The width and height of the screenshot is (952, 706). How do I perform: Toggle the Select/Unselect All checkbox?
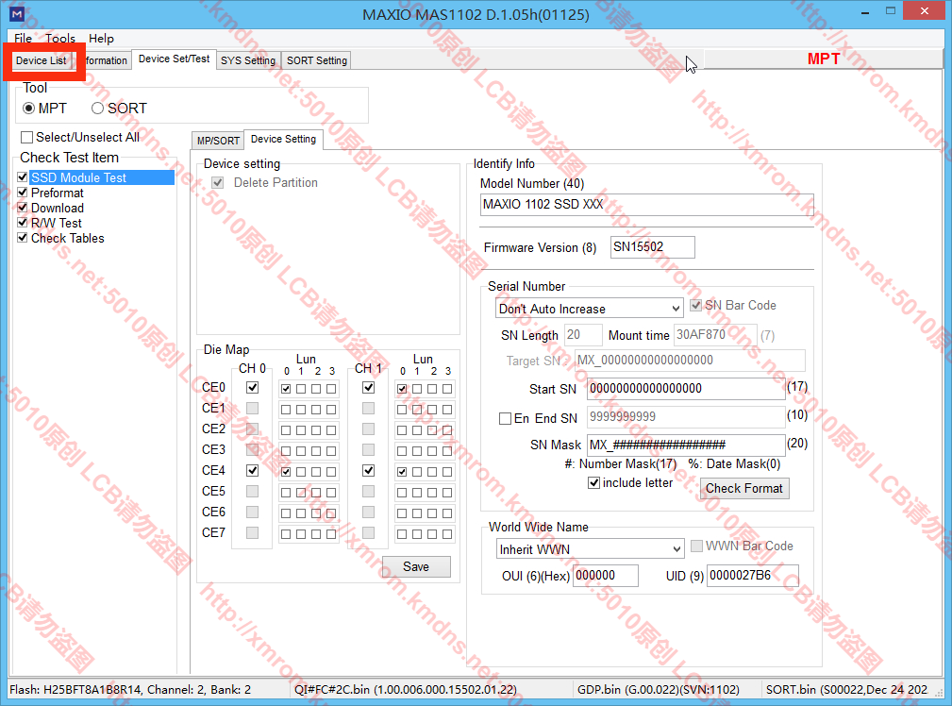tap(26, 138)
